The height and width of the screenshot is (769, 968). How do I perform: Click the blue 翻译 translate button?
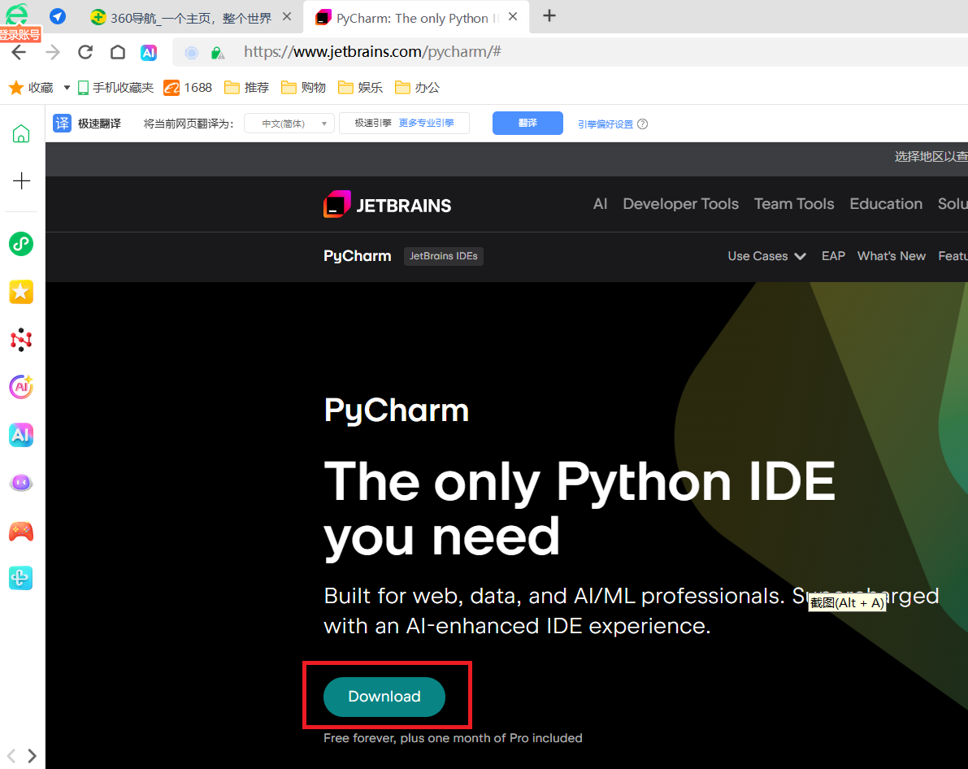527,123
